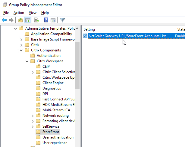Viewport: 185px width, 147px height.
Task: Select Multi-Stream ICA folder
Action: [56, 110]
